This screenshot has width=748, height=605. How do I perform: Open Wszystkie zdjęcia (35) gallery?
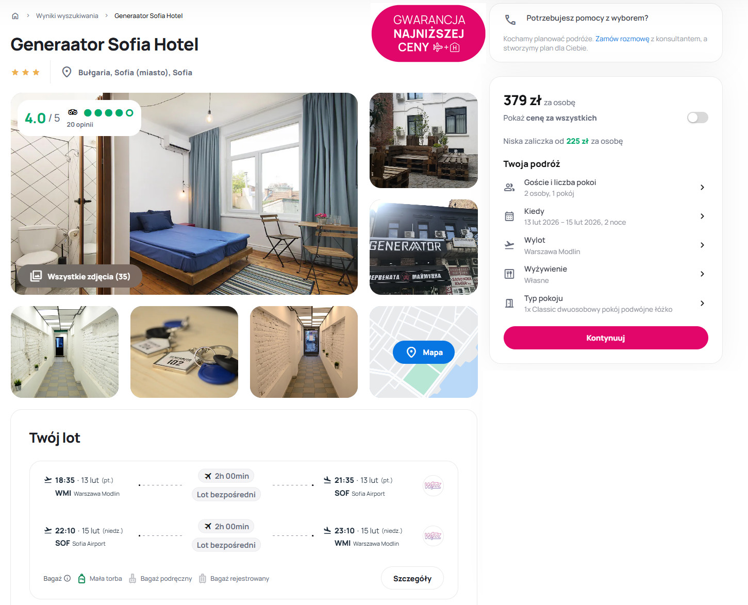point(80,276)
